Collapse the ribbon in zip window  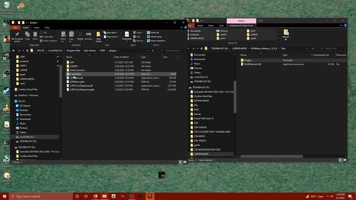(x=341, y=26)
